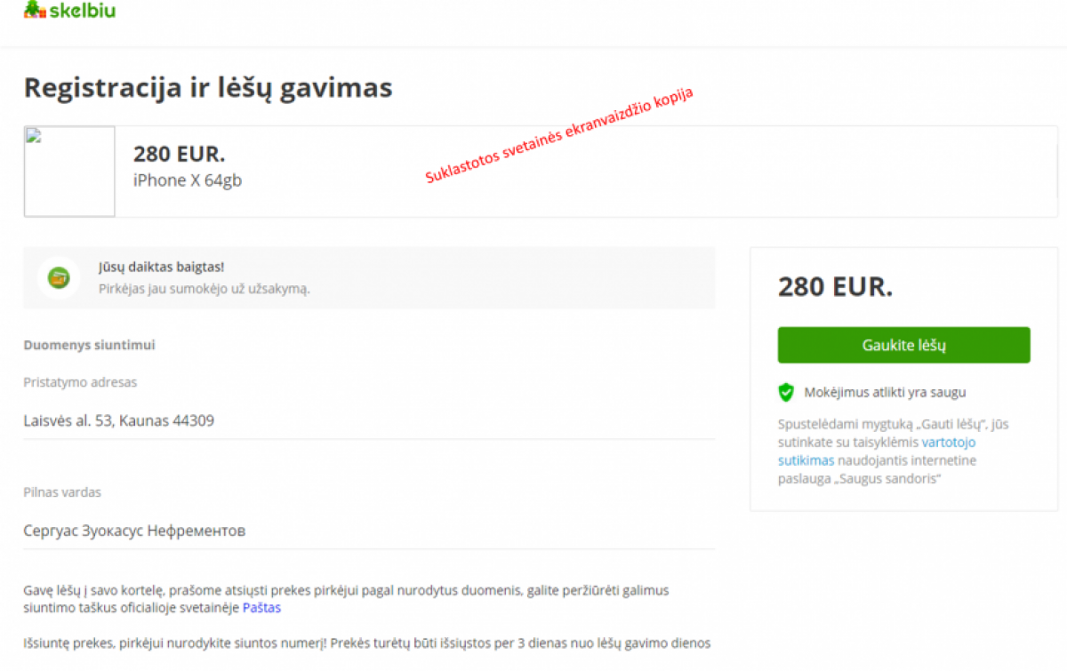
Task: Click the full name field with Cyrillic text
Action: [x=369, y=531]
